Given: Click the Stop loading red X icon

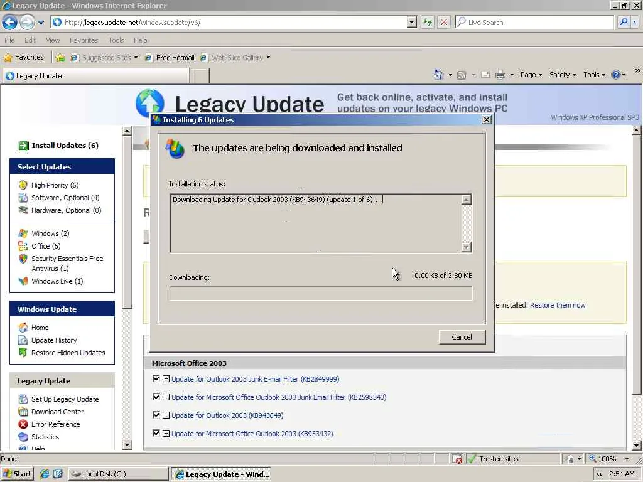Looking at the screenshot, I should [444, 22].
